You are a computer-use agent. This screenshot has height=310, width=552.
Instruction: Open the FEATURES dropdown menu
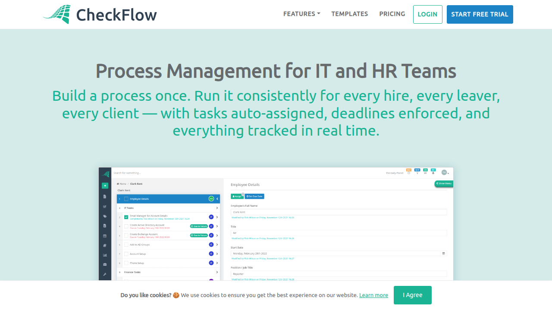click(301, 14)
